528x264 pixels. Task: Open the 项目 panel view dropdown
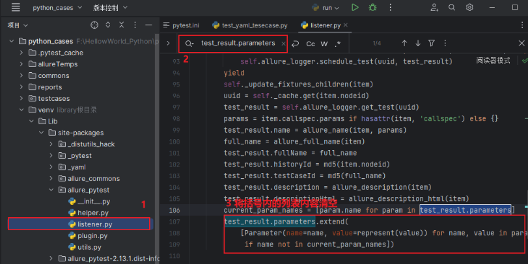click(18, 25)
